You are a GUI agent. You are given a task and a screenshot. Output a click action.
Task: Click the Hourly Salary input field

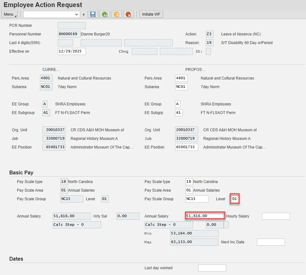[276, 216]
